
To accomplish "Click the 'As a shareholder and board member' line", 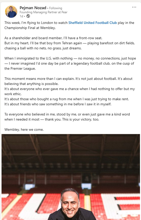I will point(53,38).
